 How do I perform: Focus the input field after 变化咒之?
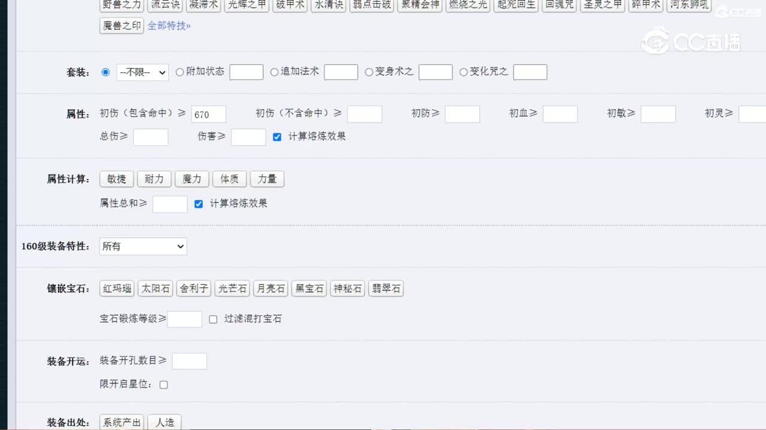[x=530, y=72]
